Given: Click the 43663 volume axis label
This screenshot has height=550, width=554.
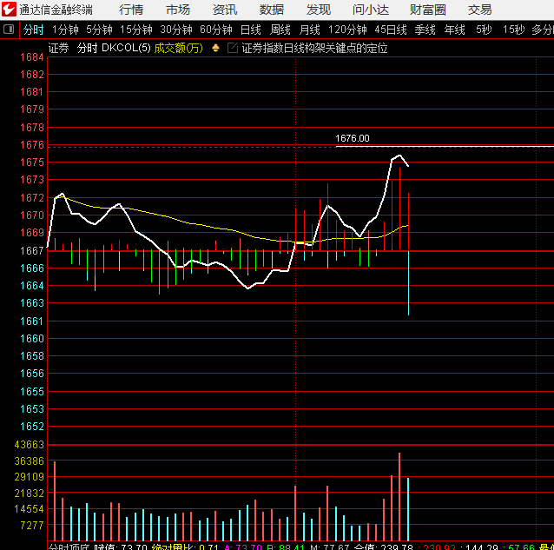Looking at the screenshot, I should coord(29,445).
